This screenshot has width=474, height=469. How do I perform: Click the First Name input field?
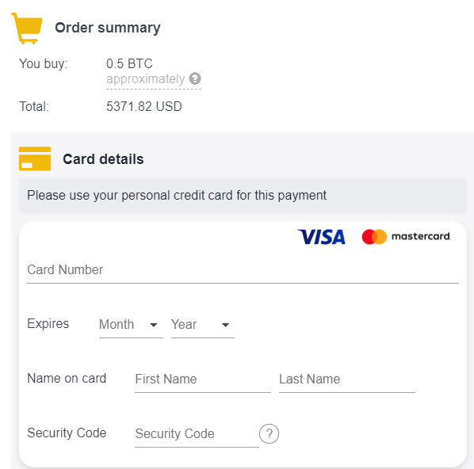(203, 379)
